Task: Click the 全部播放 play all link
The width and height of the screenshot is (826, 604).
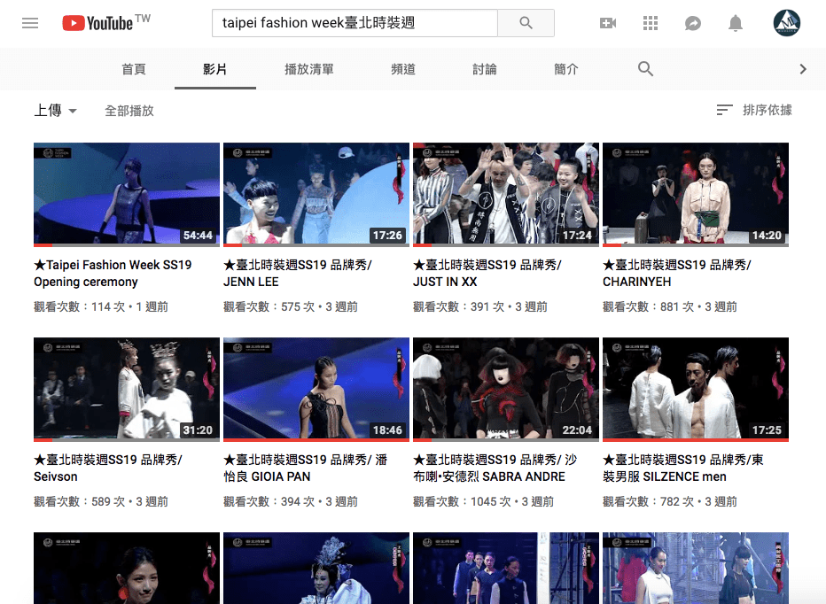Action: (129, 111)
